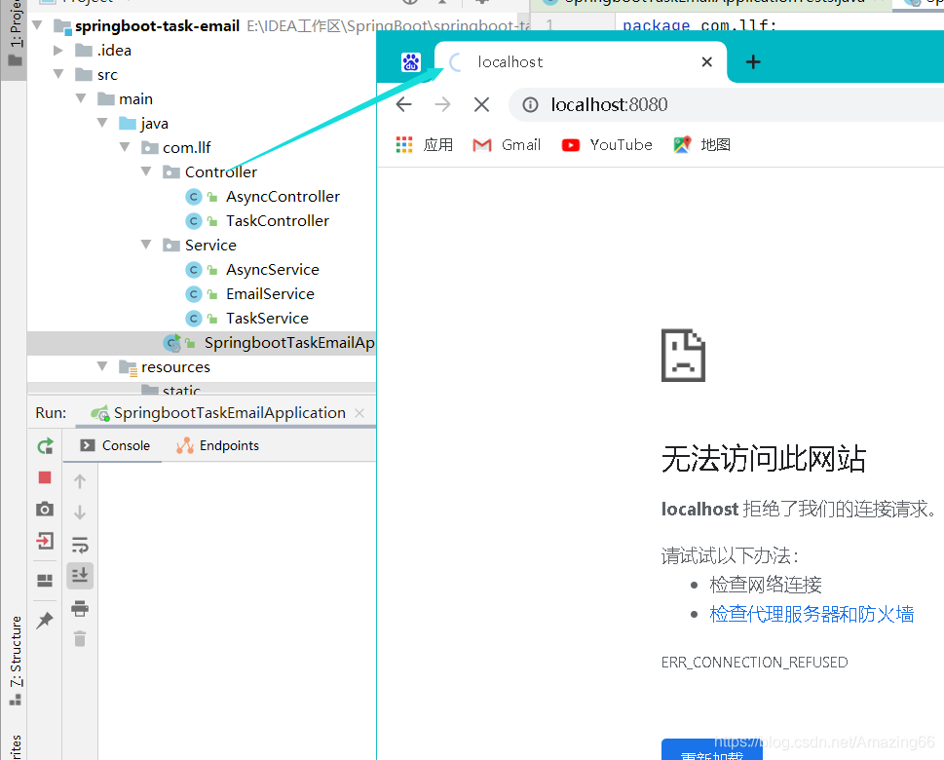Print console output with printer icon
944x760 pixels.
80,608
